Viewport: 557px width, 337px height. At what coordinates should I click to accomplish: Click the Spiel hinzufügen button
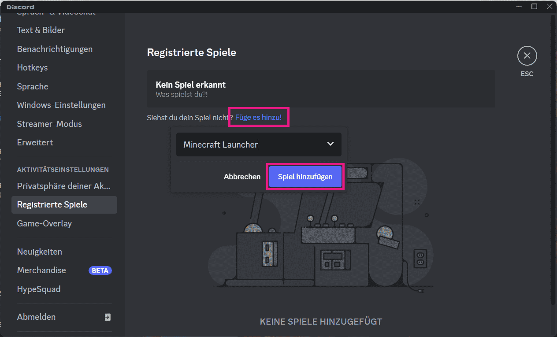coord(305,177)
